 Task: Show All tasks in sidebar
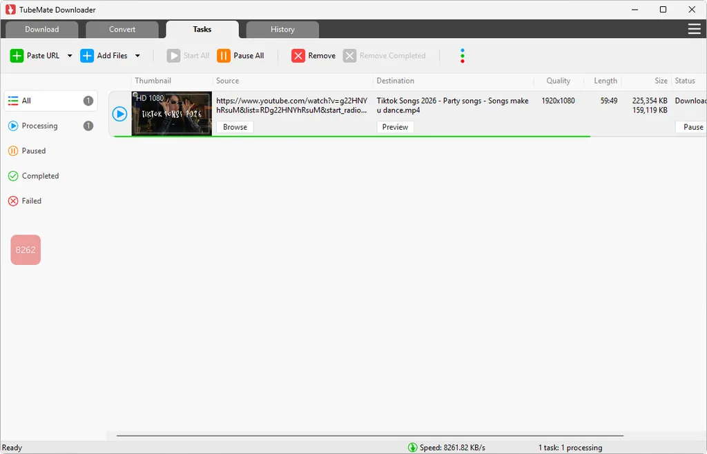coord(50,101)
